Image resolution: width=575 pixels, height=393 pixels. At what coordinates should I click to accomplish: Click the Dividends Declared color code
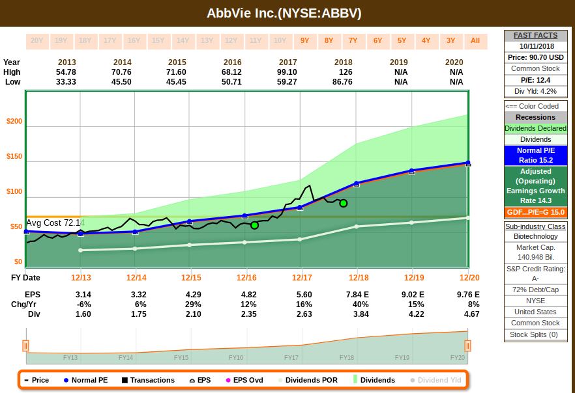535,128
